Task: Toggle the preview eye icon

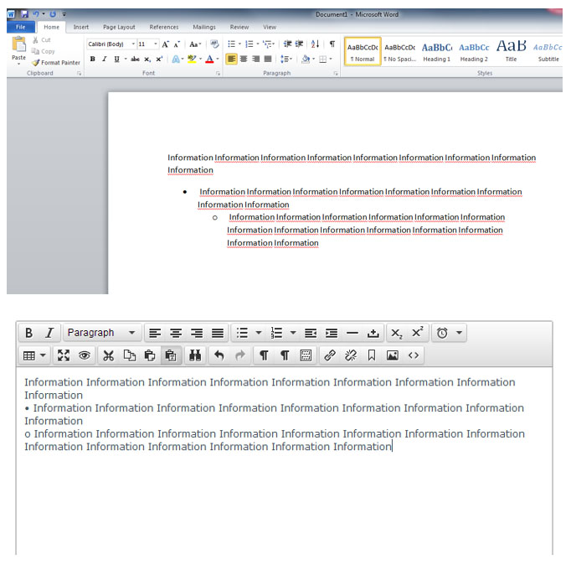Action: coord(85,355)
